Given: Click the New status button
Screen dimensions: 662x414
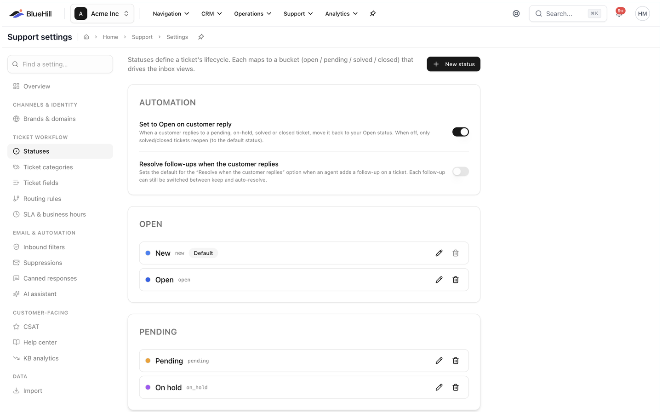Looking at the screenshot, I should pos(453,64).
